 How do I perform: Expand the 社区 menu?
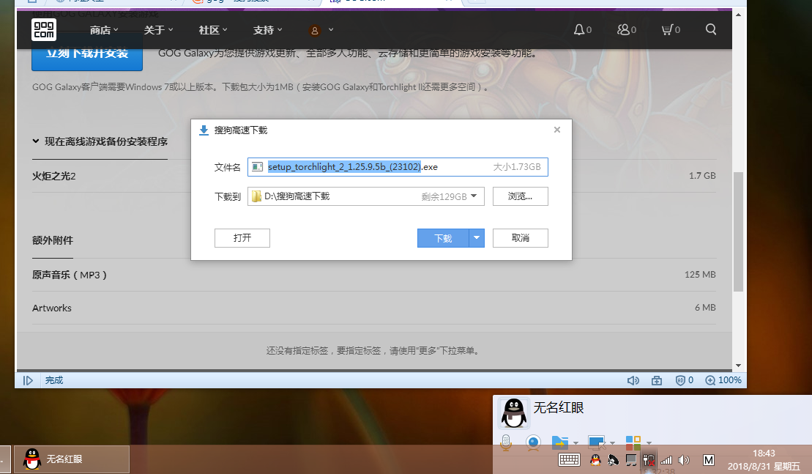213,30
